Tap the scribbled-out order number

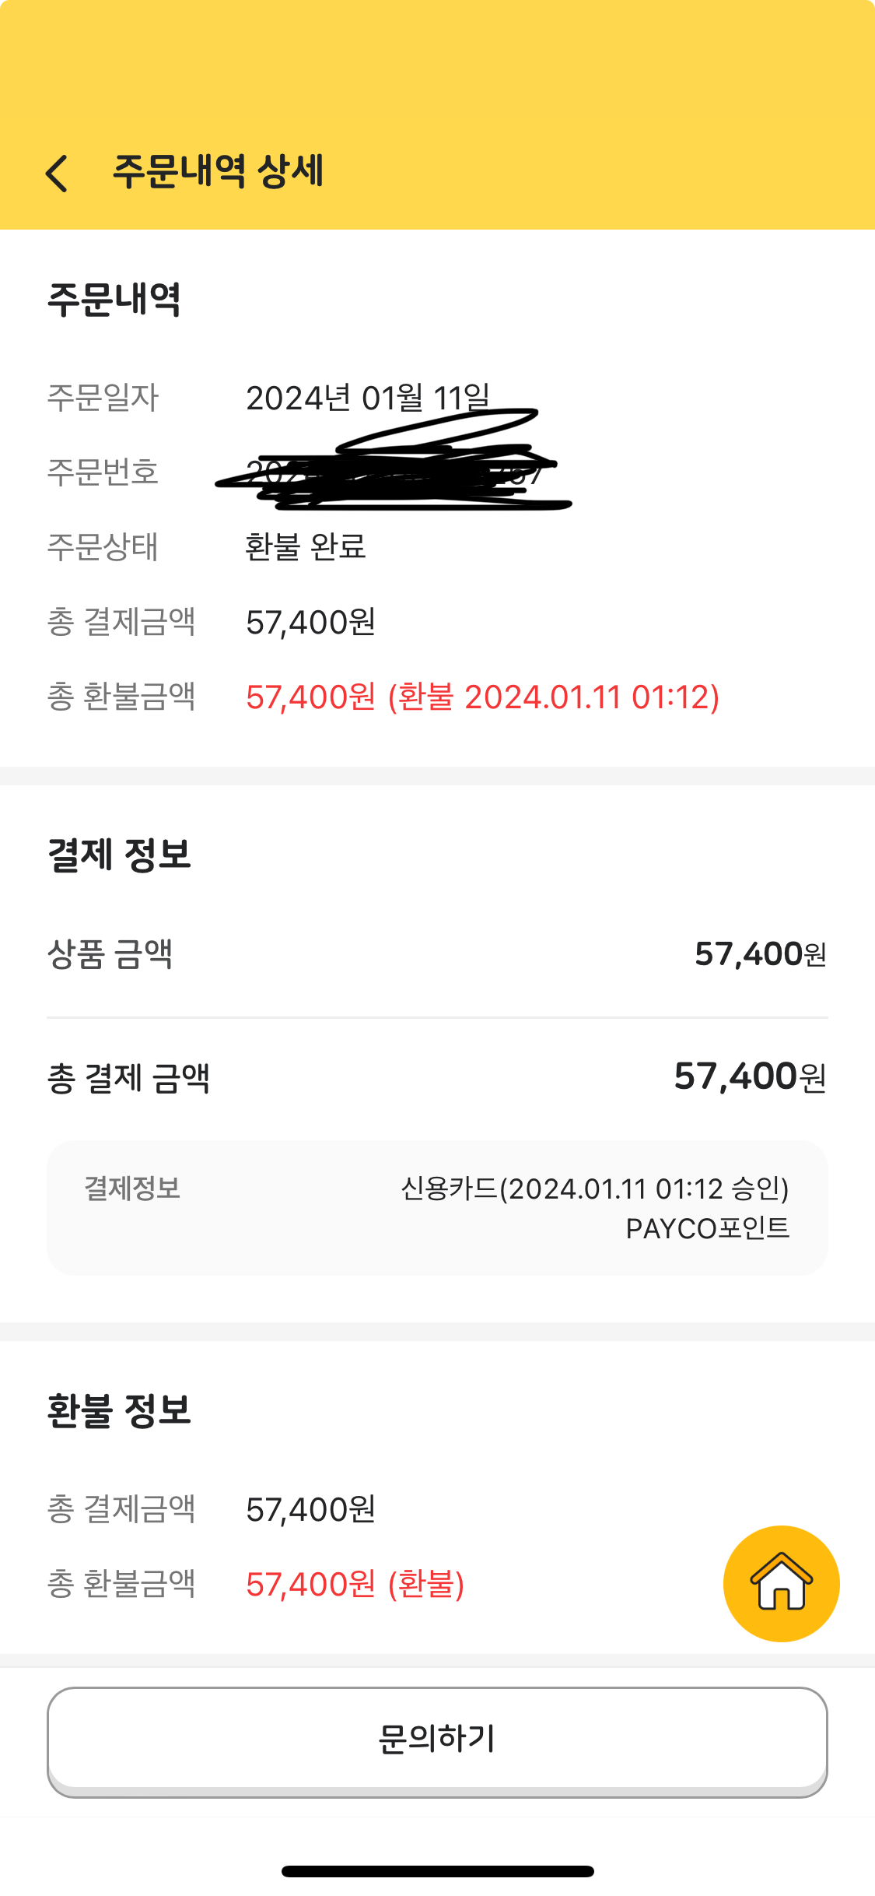(393, 472)
